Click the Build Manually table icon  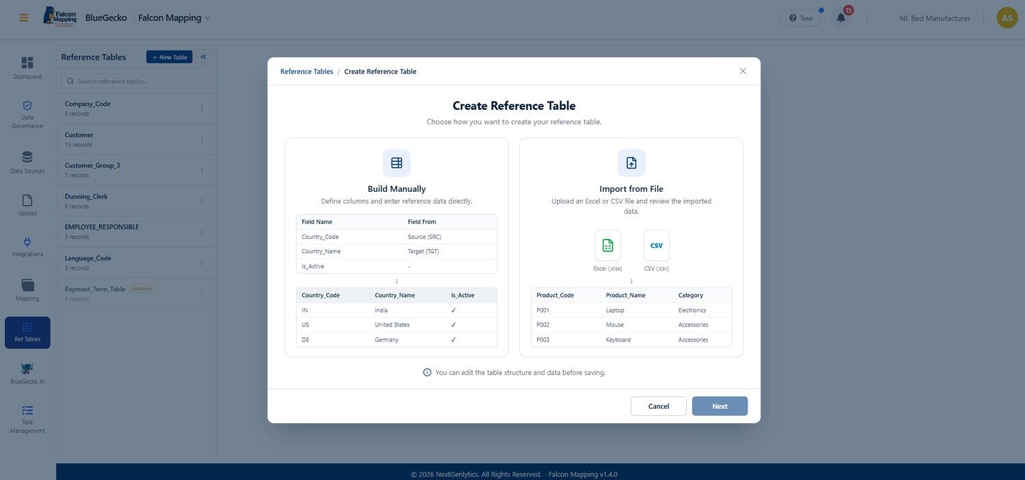coord(396,163)
